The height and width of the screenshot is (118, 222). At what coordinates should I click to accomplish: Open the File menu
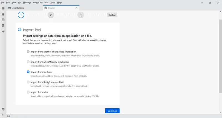tap(2, 2)
